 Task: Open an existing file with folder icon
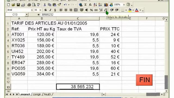13,5
